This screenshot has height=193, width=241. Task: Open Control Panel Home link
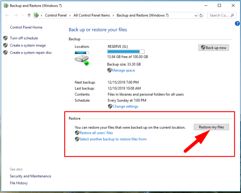26,27
